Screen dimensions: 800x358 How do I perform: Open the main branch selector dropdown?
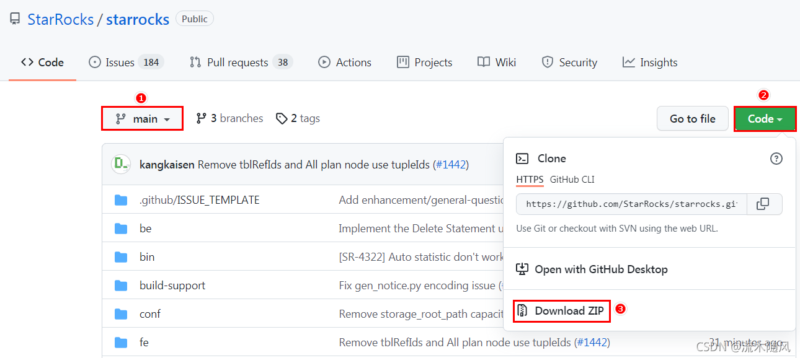[x=143, y=118]
